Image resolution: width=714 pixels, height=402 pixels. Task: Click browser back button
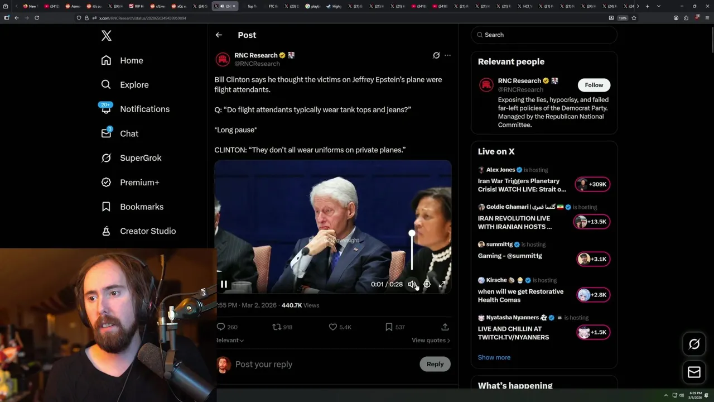coord(17,18)
